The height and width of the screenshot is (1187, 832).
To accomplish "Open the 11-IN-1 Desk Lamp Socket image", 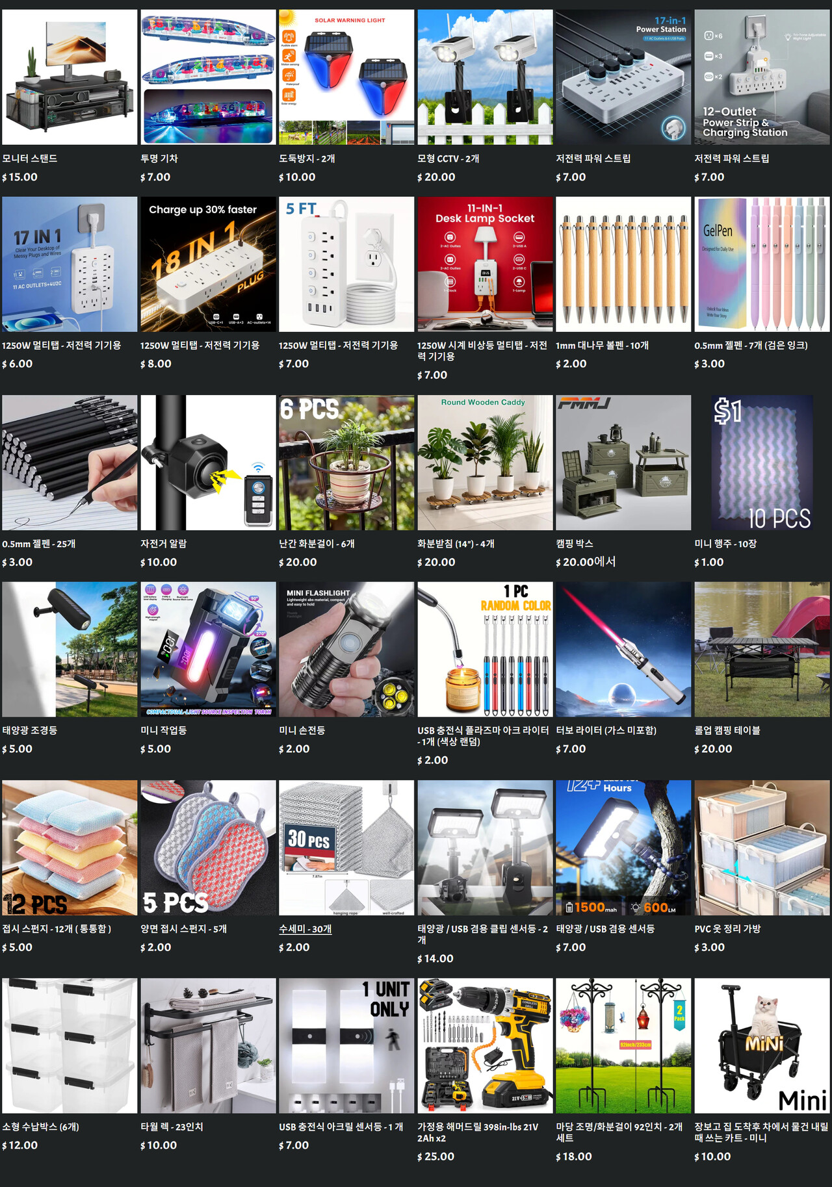I will (x=485, y=264).
